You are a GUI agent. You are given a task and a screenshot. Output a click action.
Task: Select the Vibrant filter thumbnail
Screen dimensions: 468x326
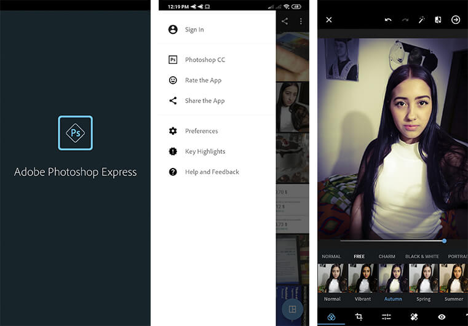coord(363,278)
